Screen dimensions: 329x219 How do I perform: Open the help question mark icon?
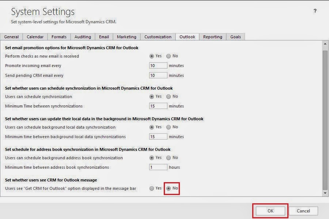coord(315,11)
